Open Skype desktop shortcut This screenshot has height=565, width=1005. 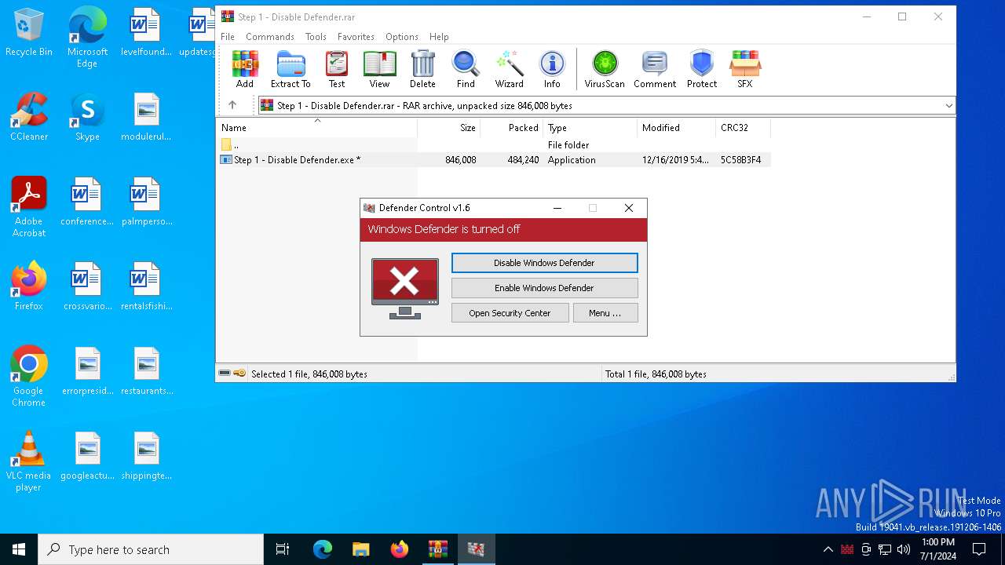[87, 117]
